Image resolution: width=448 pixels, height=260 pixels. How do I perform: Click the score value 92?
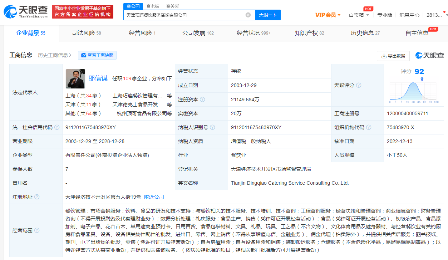(x=419, y=72)
